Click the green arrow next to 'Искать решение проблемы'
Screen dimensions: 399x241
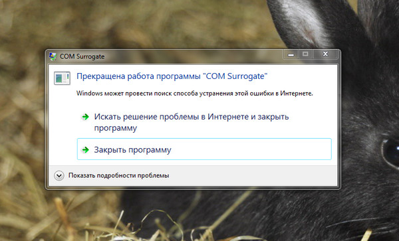(85, 117)
